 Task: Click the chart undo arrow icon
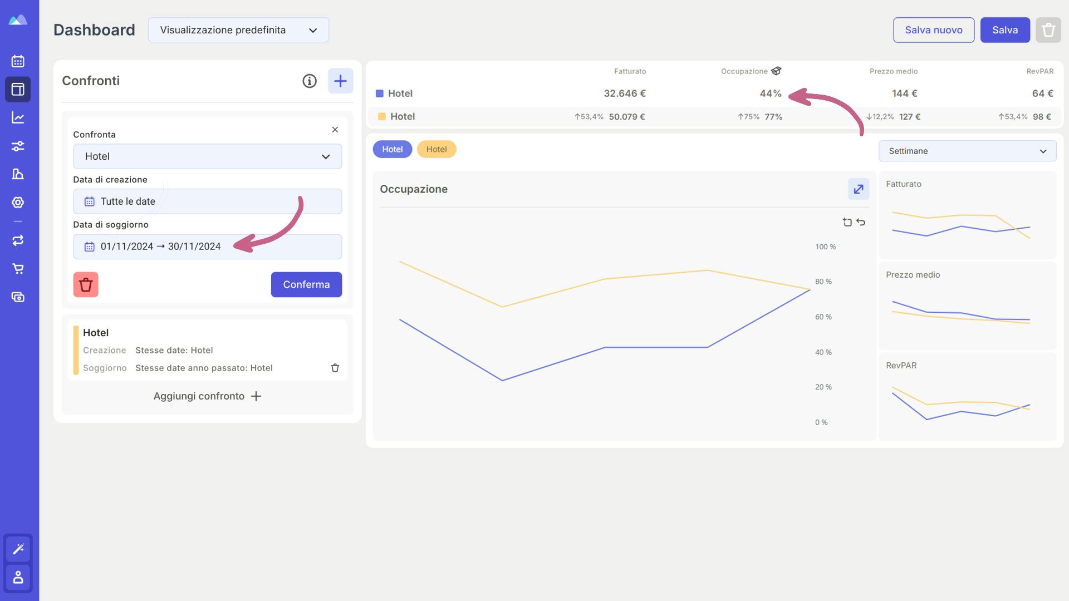(861, 222)
